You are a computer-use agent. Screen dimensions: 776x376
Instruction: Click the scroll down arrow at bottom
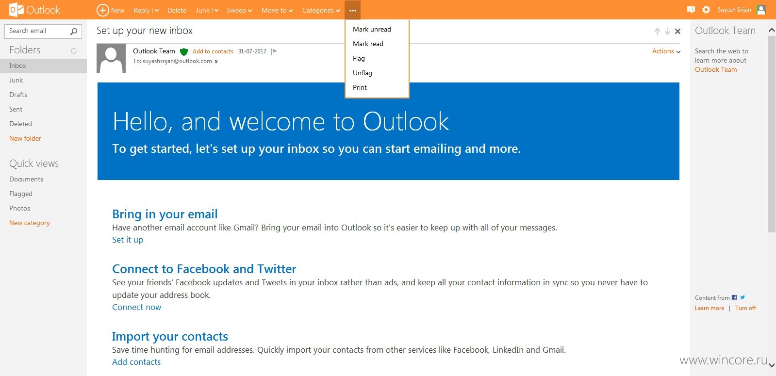[x=772, y=365]
